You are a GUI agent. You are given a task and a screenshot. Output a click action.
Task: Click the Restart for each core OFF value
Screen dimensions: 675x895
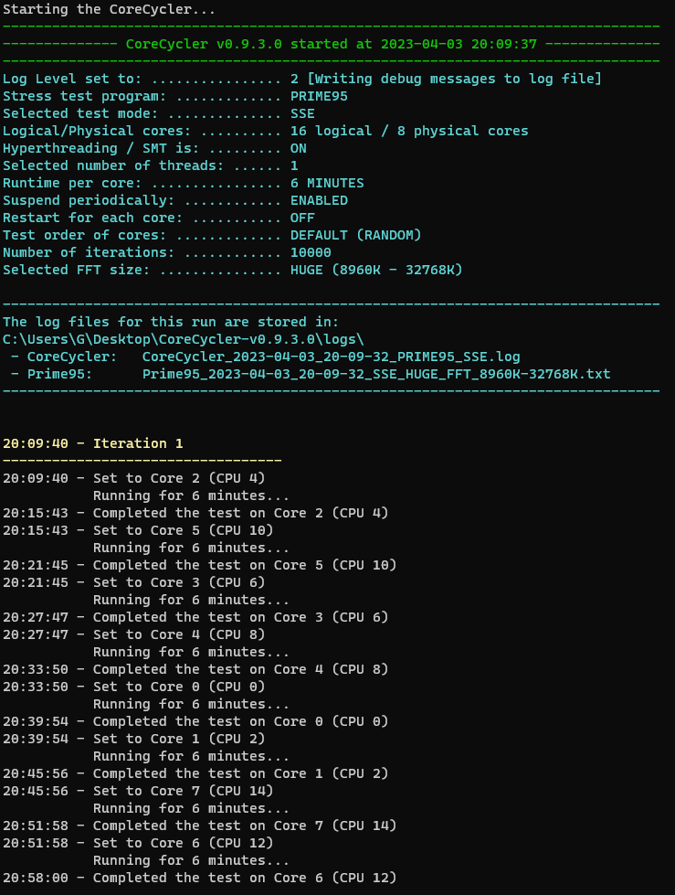pos(302,218)
